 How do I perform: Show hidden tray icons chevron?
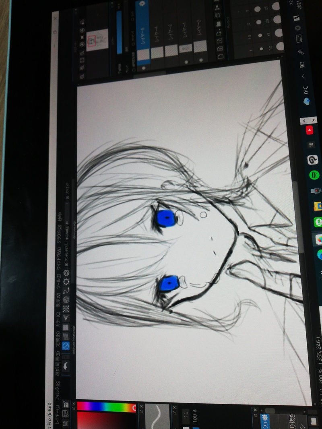(x=303, y=76)
